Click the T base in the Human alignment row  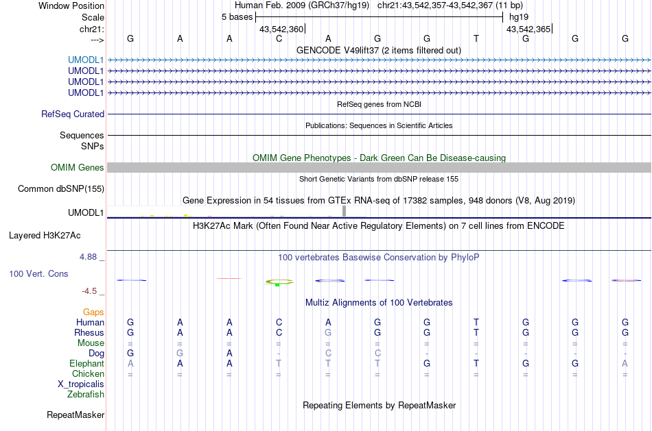pos(476,323)
